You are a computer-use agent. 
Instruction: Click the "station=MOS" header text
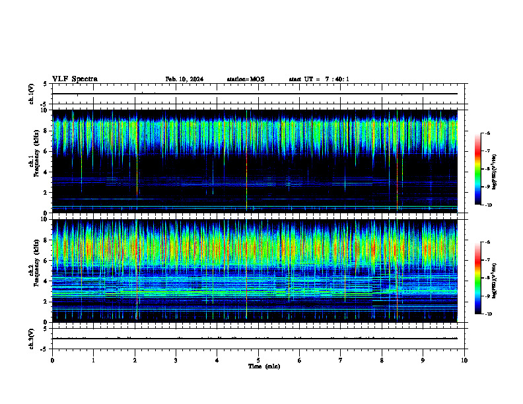[x=246, y=79]
